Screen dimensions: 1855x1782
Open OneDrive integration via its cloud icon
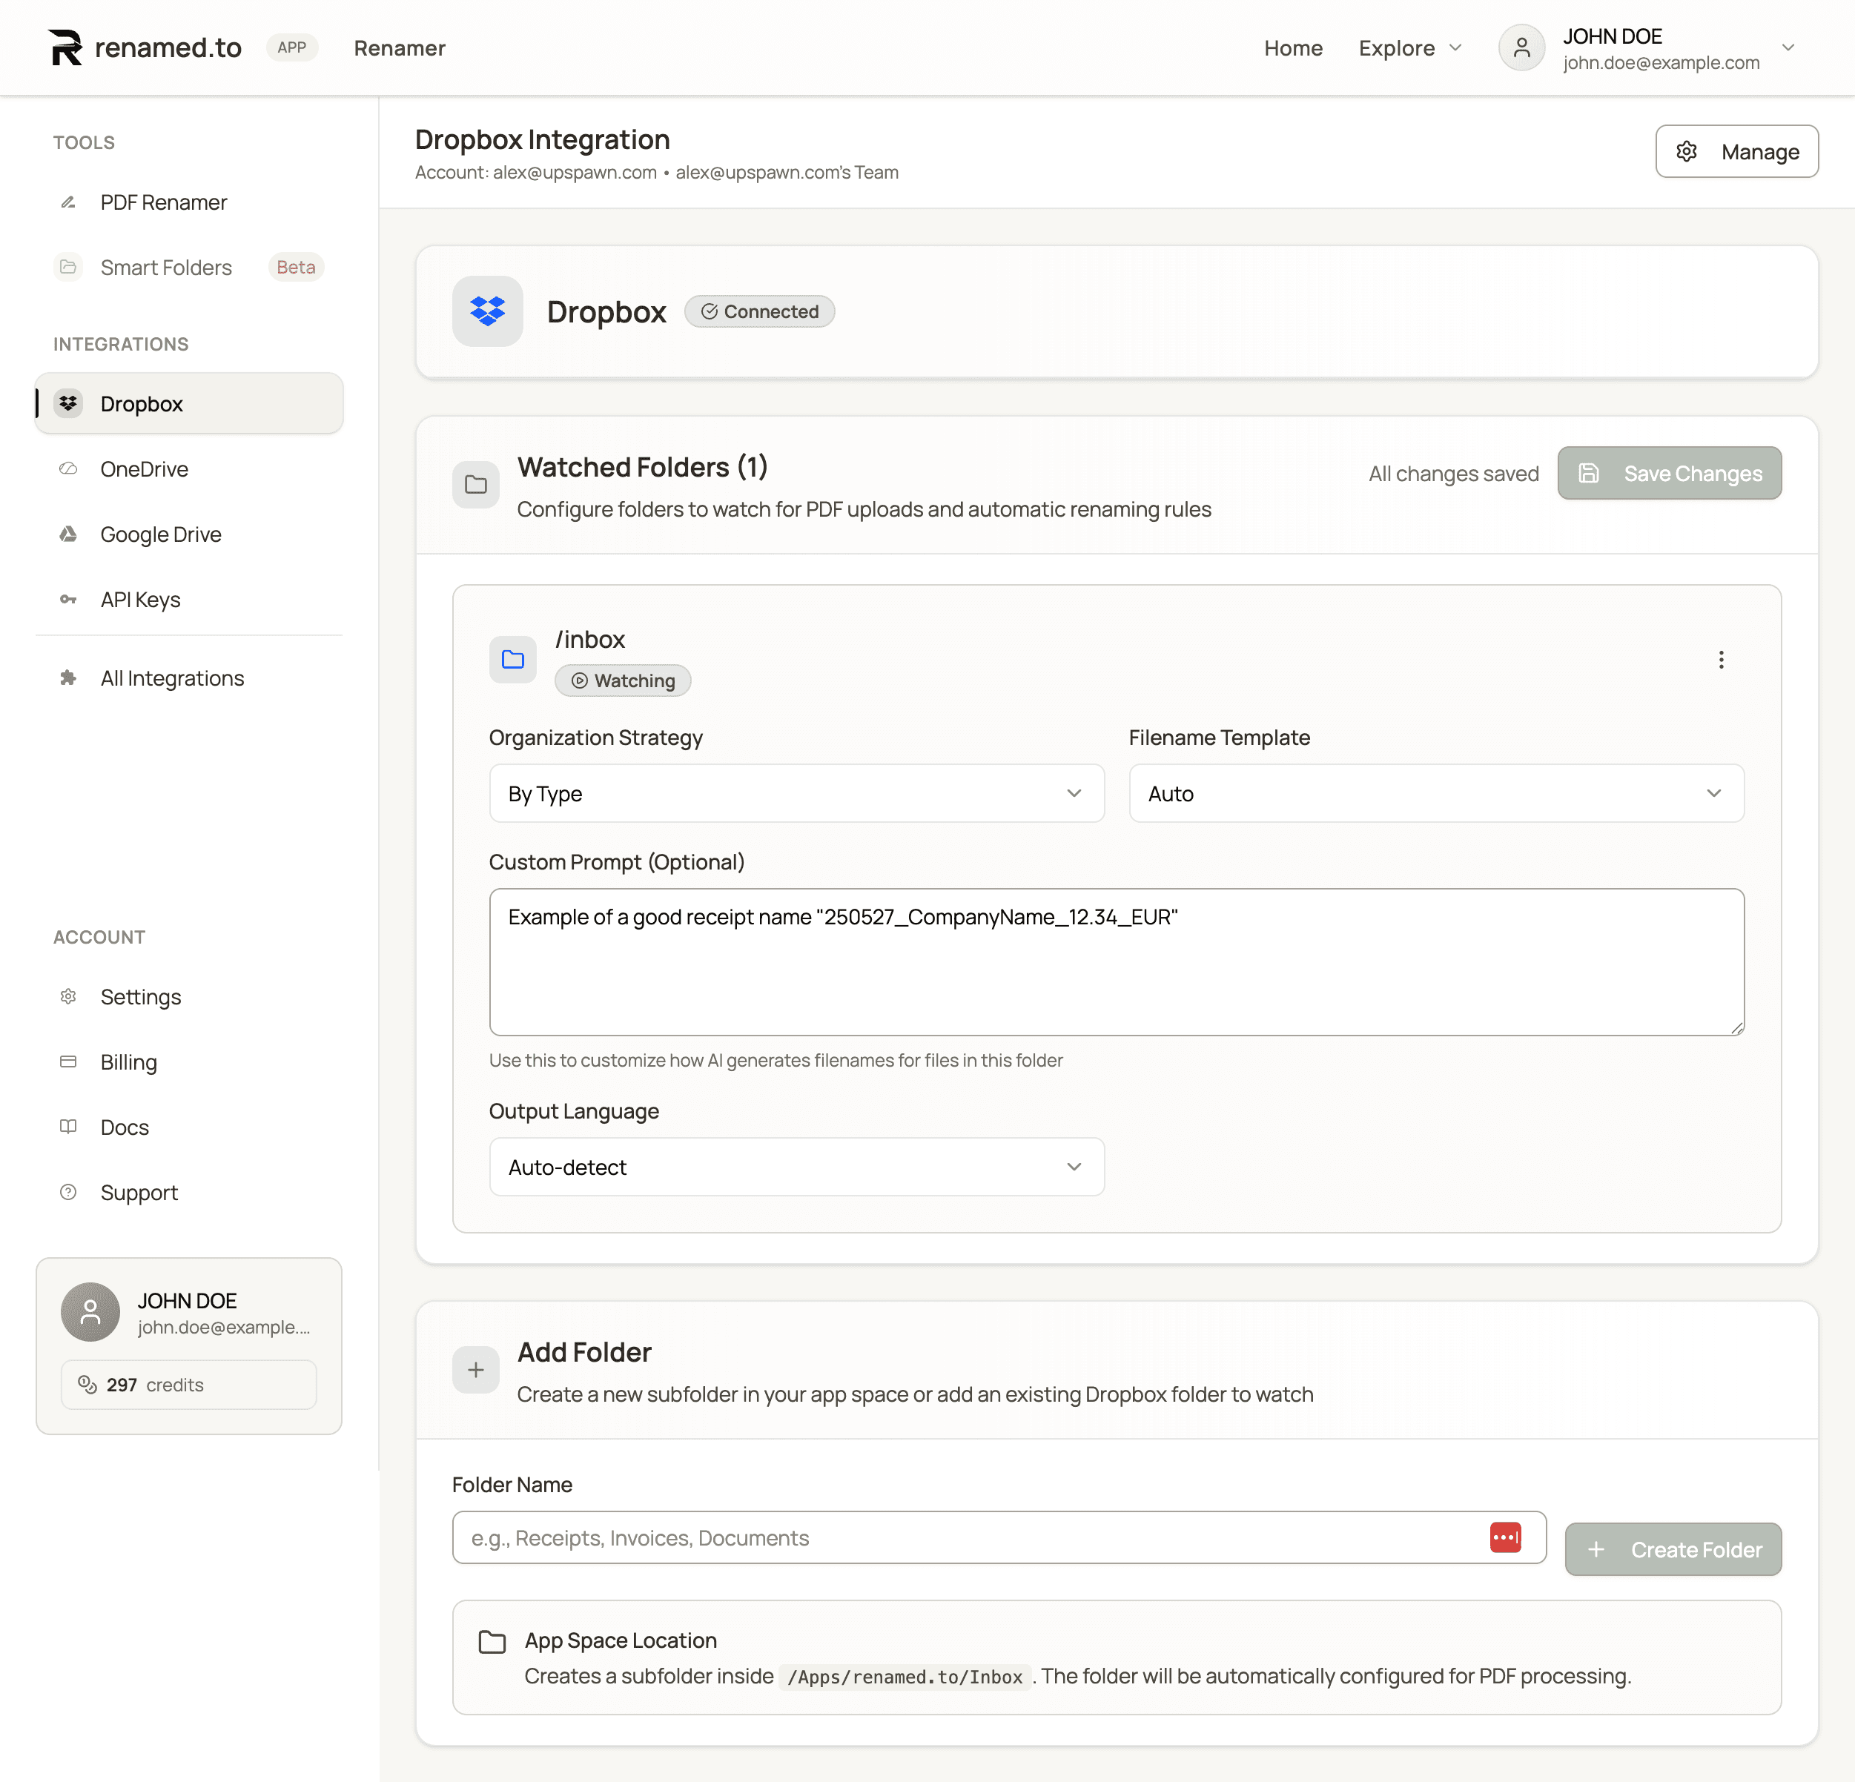pos(69,468)
